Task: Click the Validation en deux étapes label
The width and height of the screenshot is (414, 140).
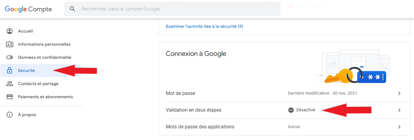Action: coord(193,110)
